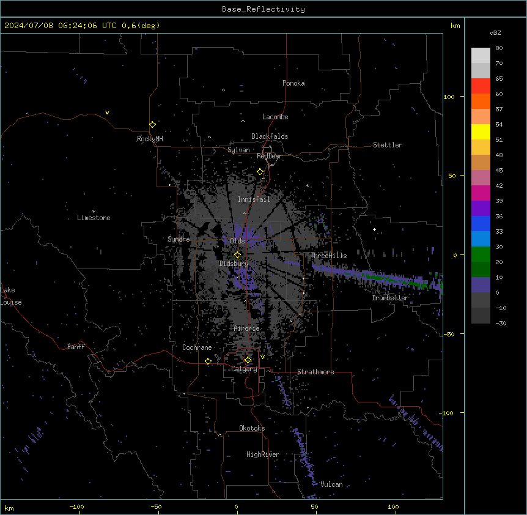Click the Ponoka city label
Screen dimensions: 527x515
click(293, 83)
